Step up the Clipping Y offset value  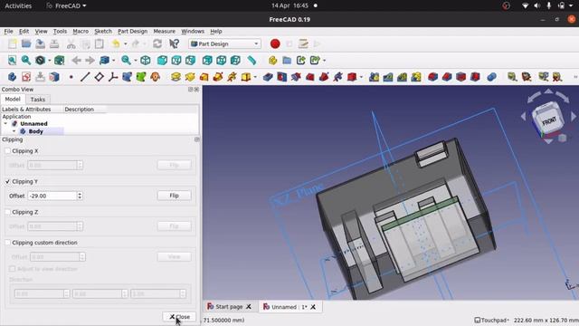[x=80, y=194]
